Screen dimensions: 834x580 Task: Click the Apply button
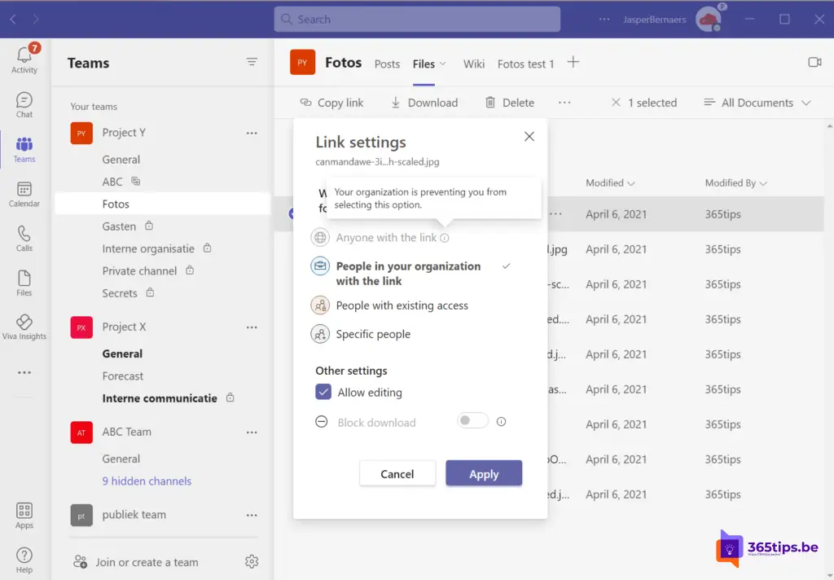click(484, 474)
